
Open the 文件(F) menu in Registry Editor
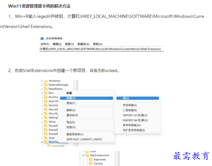pyautogui.click(x=45, y=44)
